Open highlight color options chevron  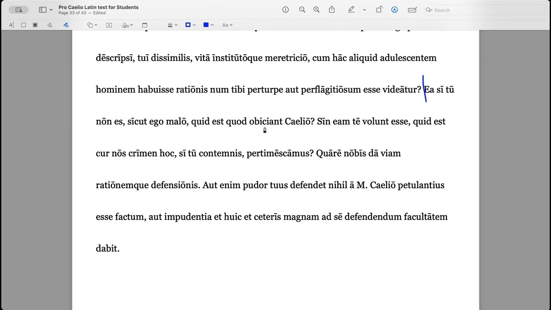point(364,10)
